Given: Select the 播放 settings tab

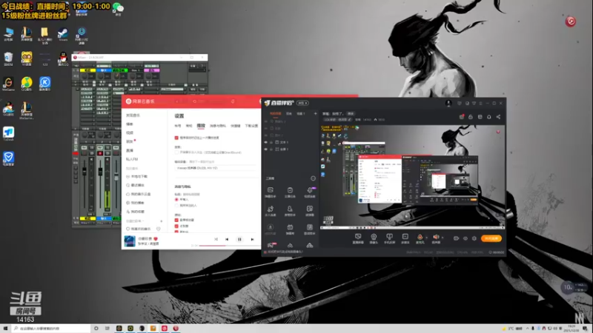Looking at the screenshot, I should [201, 126].
